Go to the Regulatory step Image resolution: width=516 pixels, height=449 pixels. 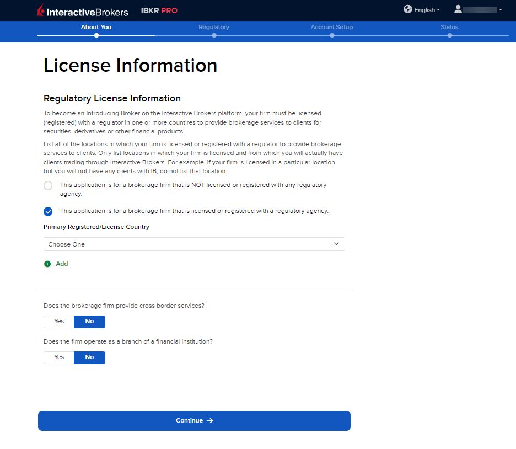pyautogui.click(x=214, y=28)
